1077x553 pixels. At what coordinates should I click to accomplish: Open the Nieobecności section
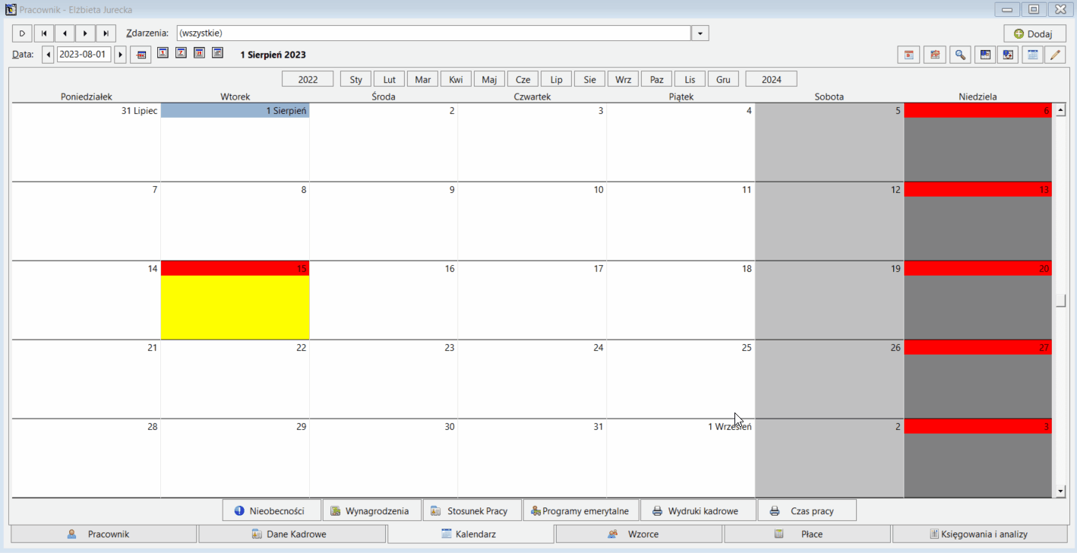click(x=272, y=510)
